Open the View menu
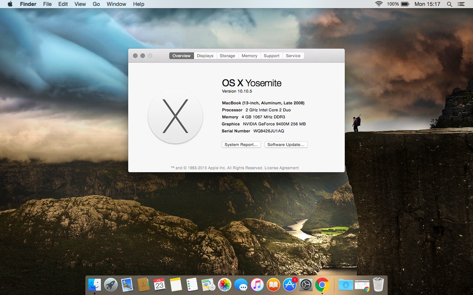 80,4
